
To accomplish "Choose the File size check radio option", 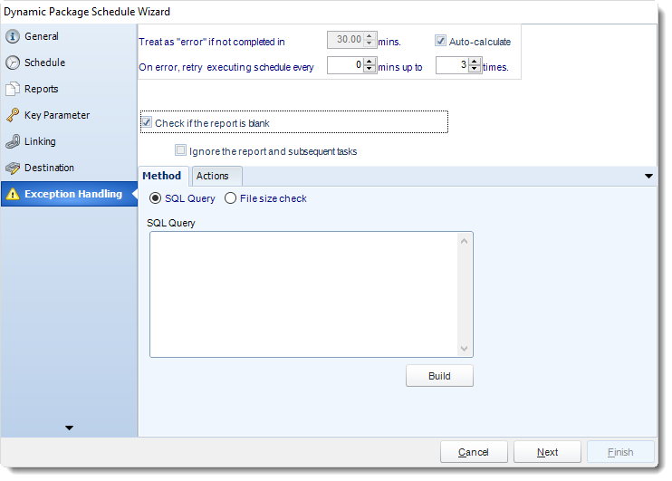I will click(x=231, y=198).
